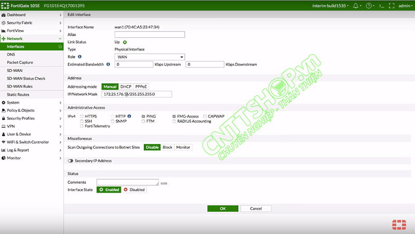
Task: Click the OK button
Action: tap(223, 209)
